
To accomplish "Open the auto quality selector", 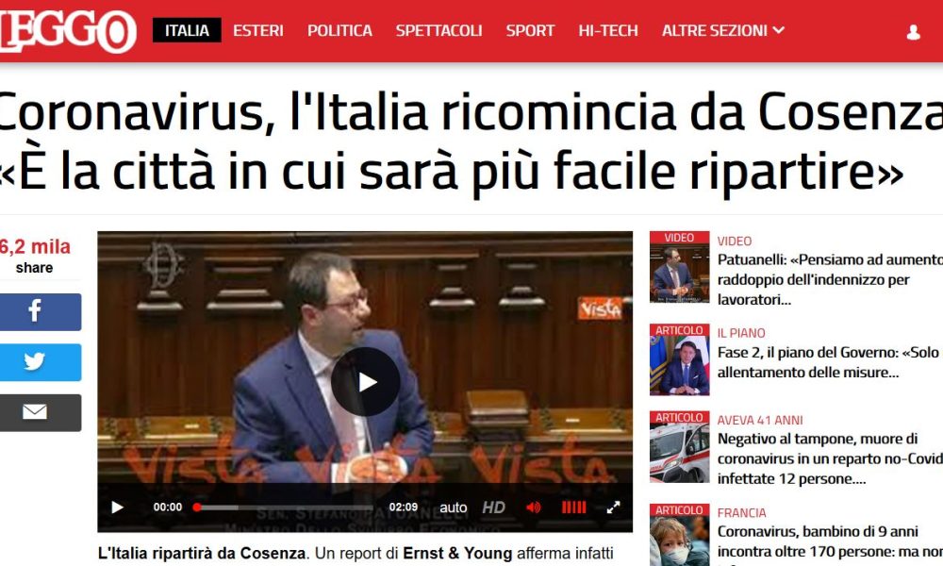I will 453,508.
